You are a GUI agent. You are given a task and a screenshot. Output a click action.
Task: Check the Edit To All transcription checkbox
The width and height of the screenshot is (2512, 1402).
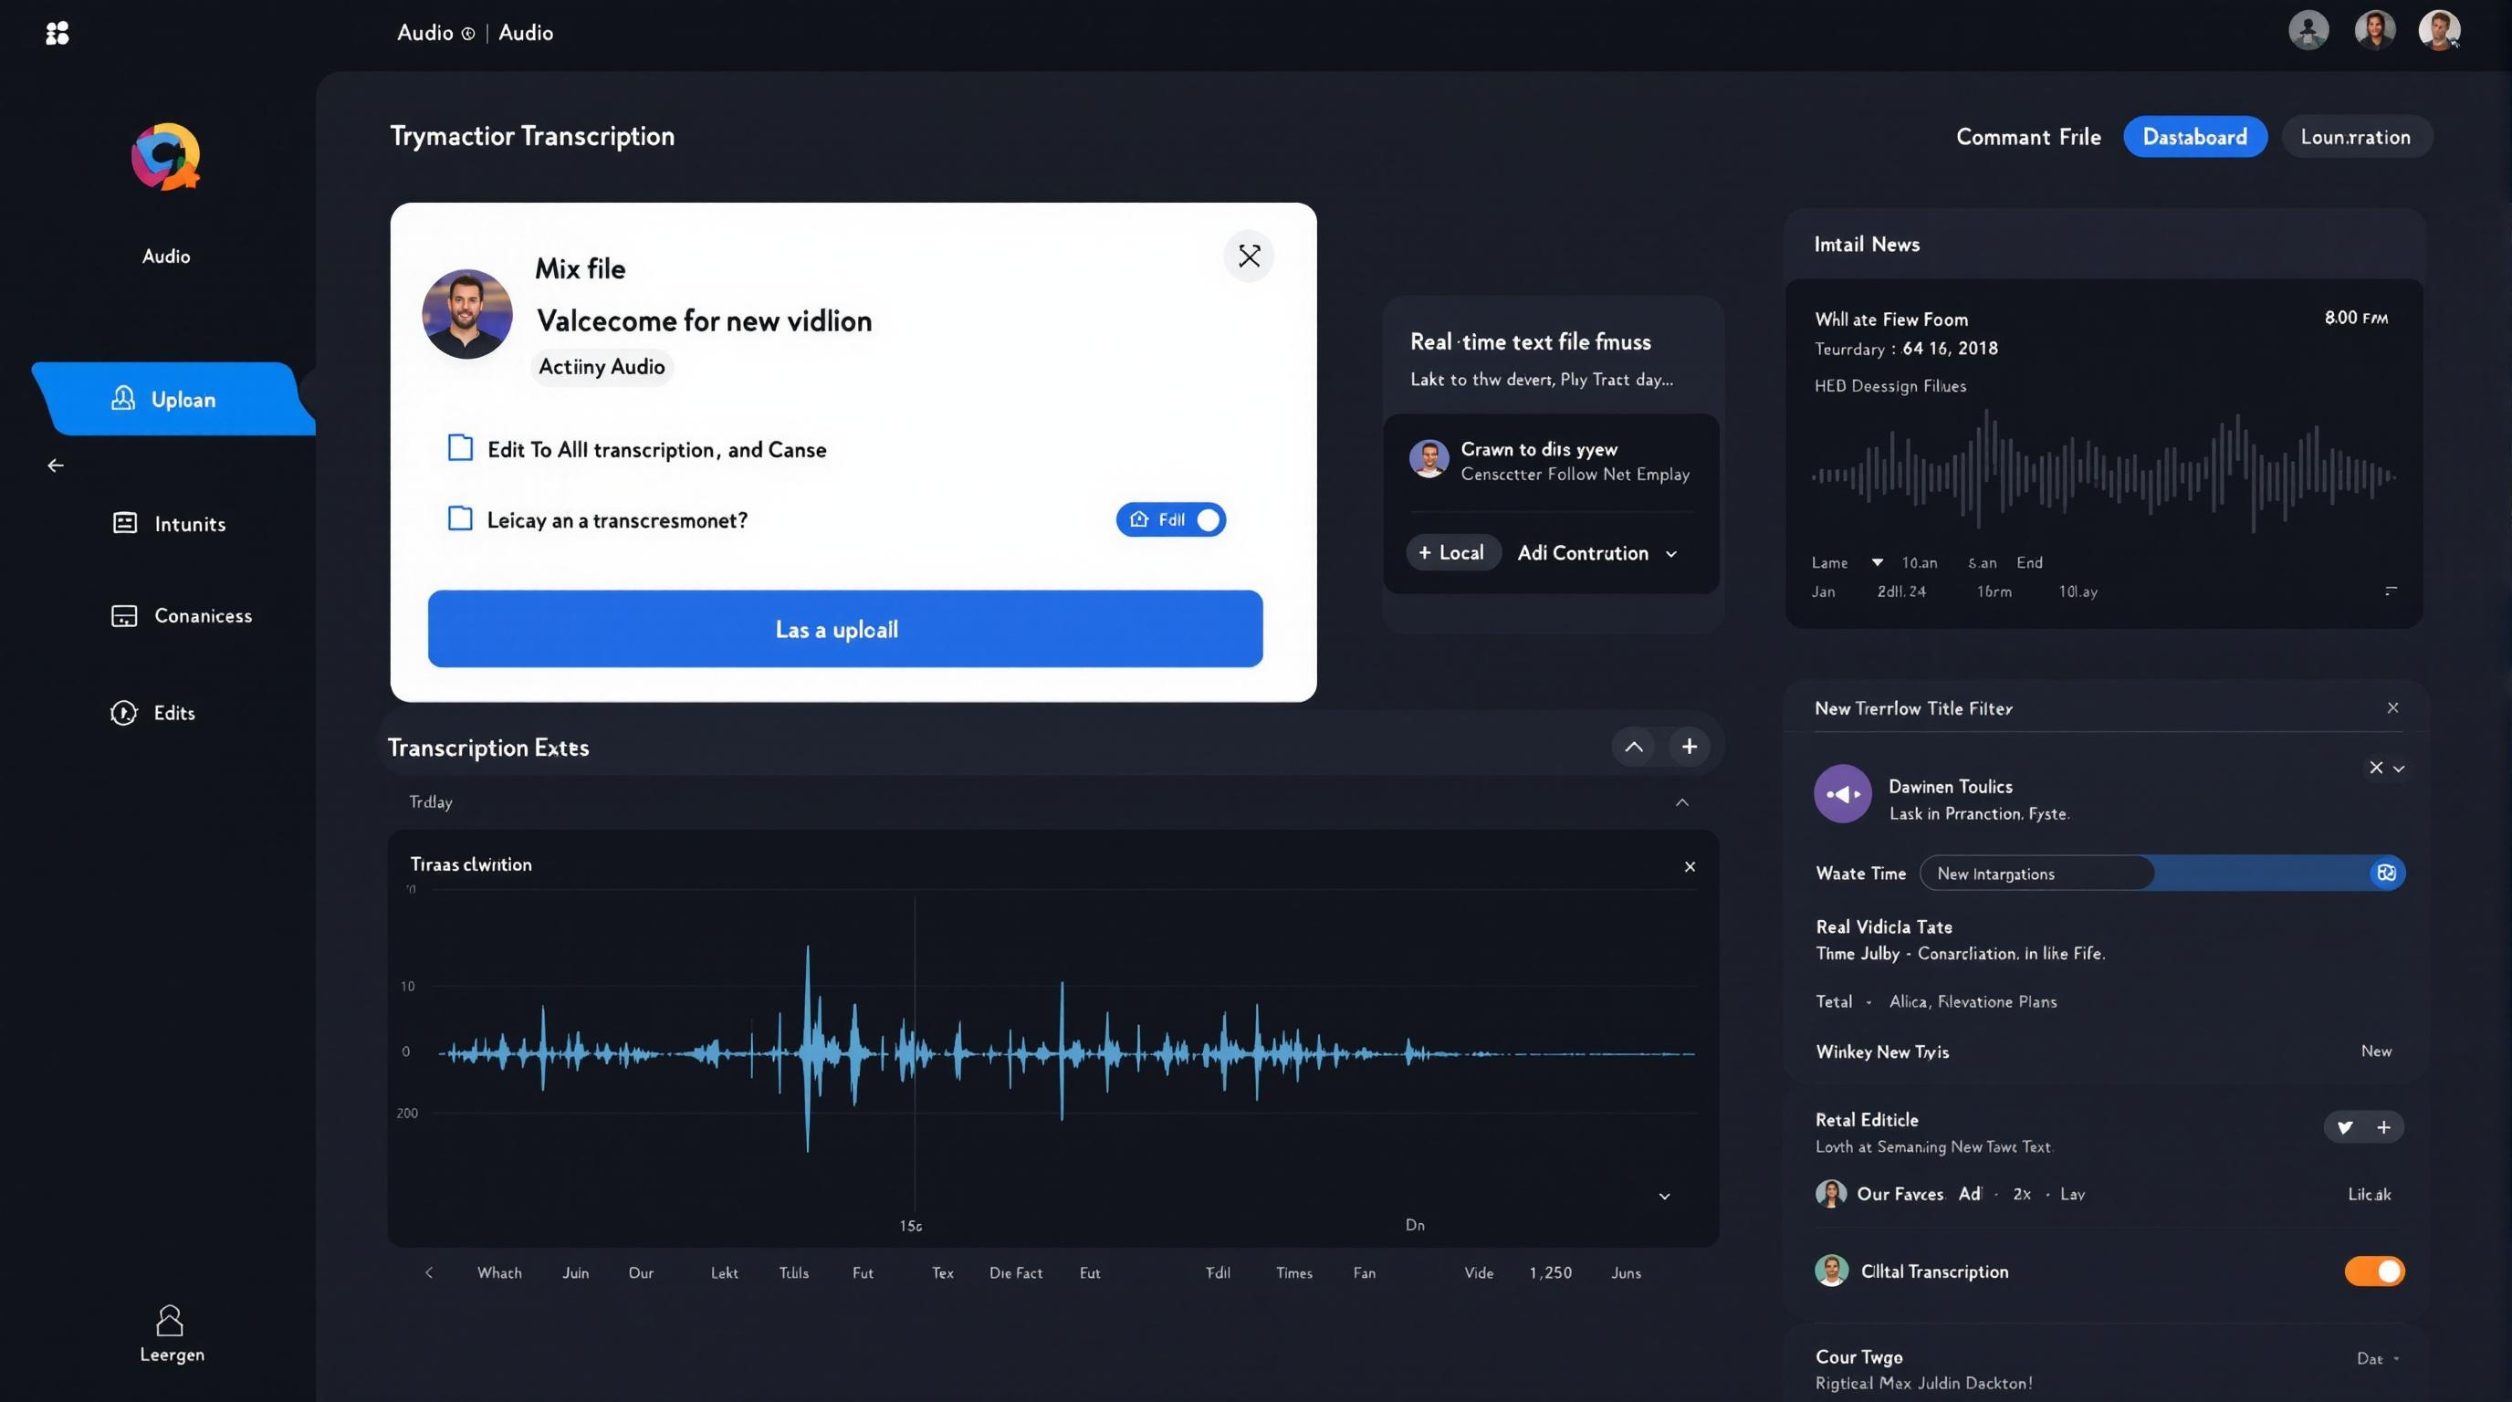458,447
